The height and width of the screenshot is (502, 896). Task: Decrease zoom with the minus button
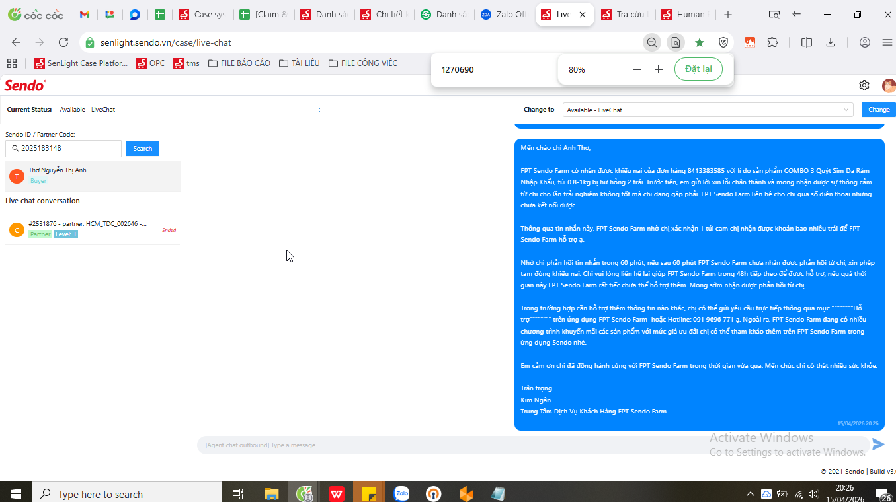pyautogui.click(x=637, y=69)
